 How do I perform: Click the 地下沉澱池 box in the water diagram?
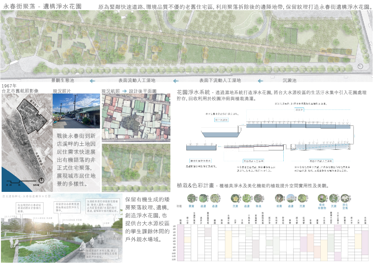coord(221,120)
